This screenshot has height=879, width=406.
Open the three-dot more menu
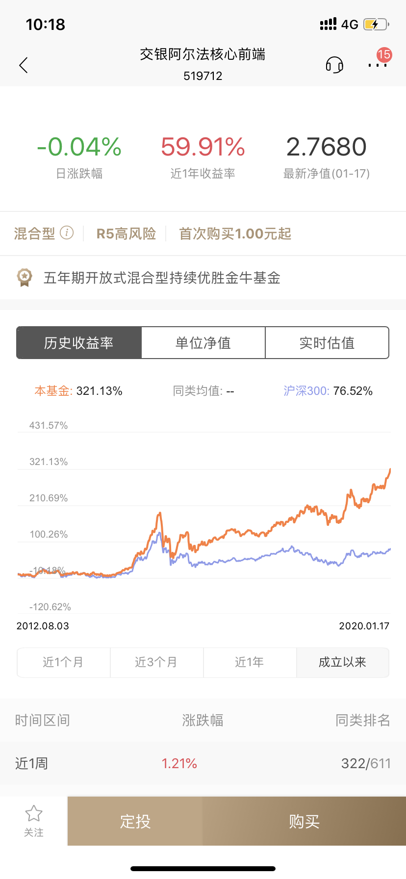[x=377, y=65]
